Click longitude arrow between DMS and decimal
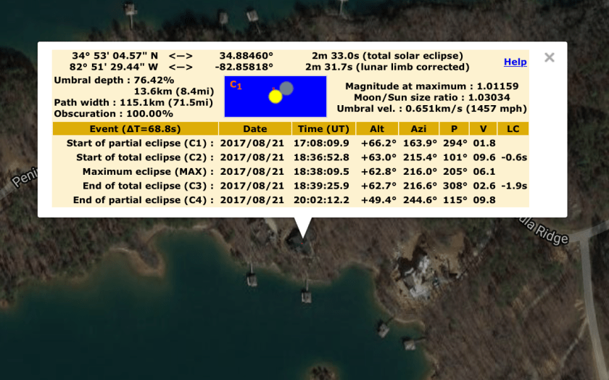The height and width of the screenshot is (380, 609). [181, 67]
